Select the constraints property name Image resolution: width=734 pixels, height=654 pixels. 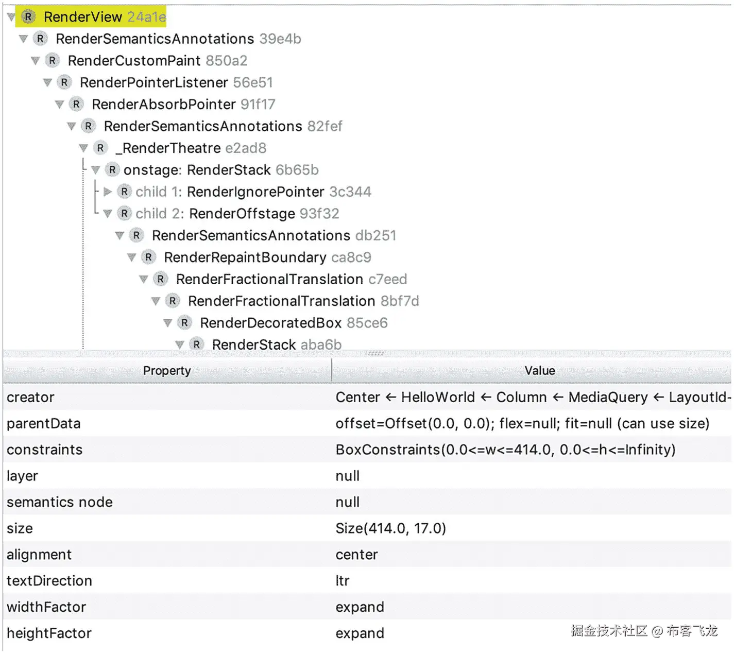[x=44, y=450]
